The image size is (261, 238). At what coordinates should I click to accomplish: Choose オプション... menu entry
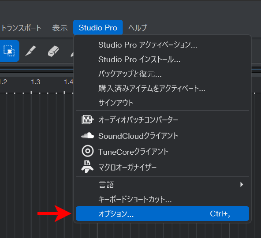coord(162,213)
